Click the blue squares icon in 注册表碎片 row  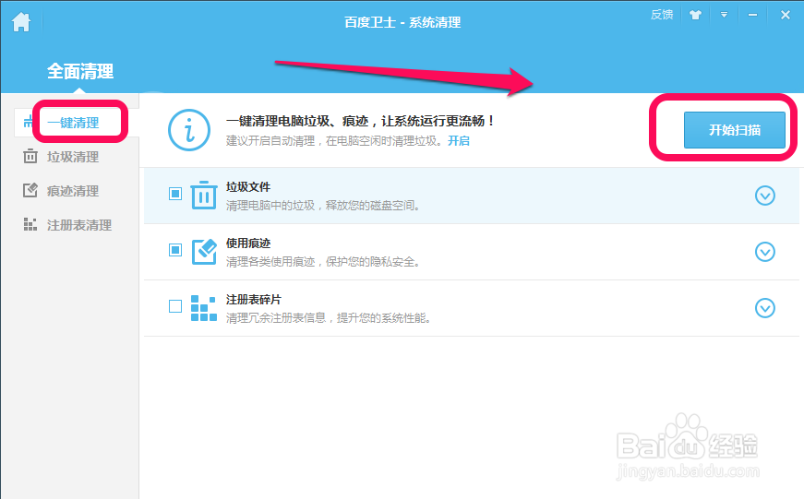(204, 308)
